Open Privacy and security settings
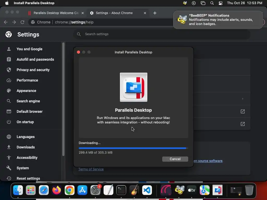267x200 pixels. pos(31,70)
